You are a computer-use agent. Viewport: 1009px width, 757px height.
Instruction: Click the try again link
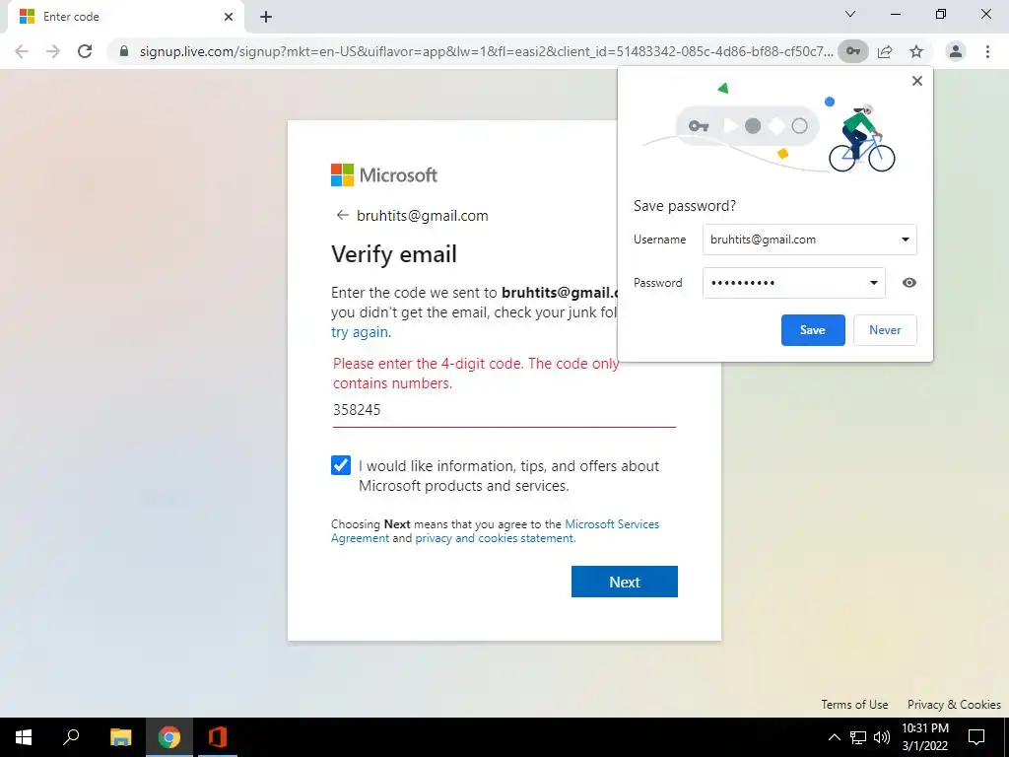pos(360,332)
